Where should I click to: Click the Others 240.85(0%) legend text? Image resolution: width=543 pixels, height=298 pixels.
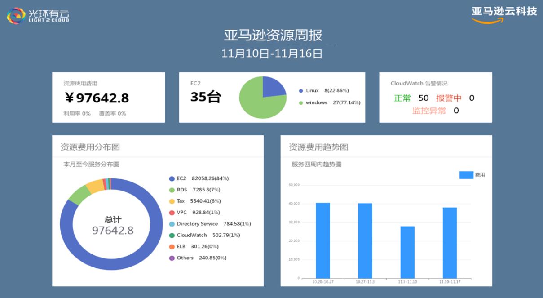pos(202,258)
